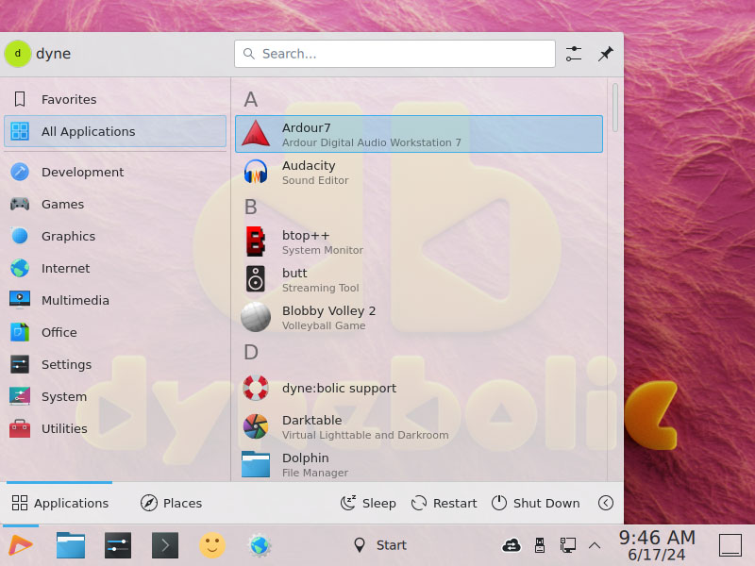Image resolution: width=755 pixels, height=566 pixels.
Task: Pin the application launcher open
Action: point(605,54)
